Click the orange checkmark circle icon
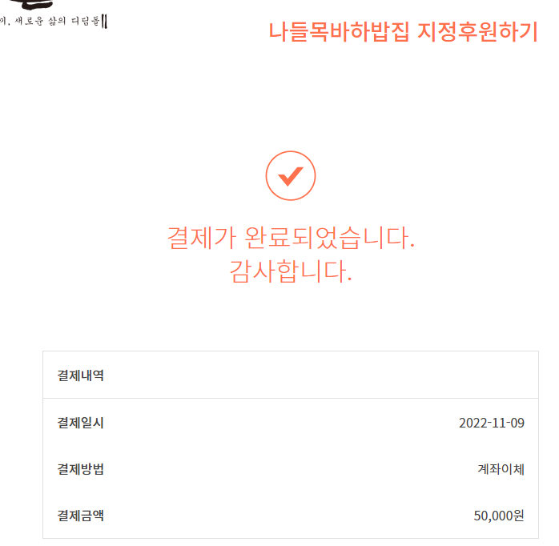Image resolution: width=559 pixels, height=546 pixels. click(290, 175)
